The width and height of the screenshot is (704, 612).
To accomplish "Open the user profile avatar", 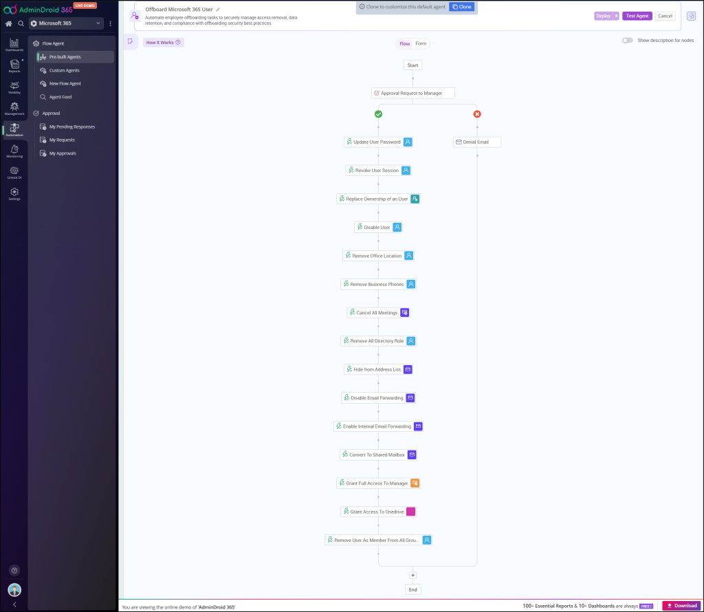I will click(x=14, y=589).
